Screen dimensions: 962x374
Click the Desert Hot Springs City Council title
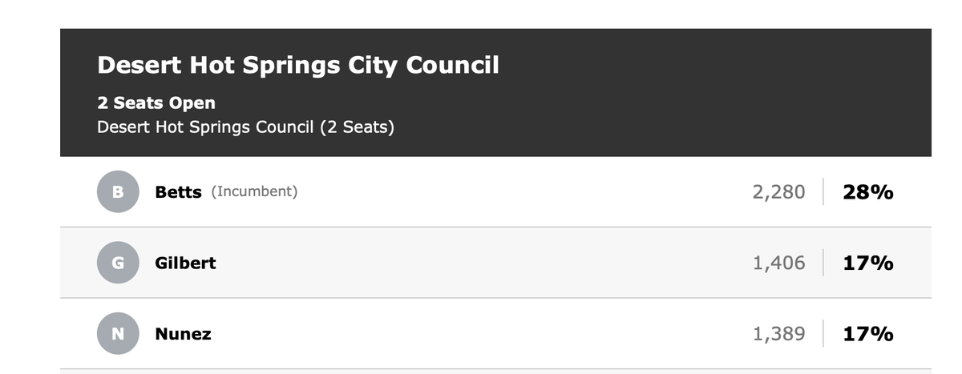click(297, 65)
